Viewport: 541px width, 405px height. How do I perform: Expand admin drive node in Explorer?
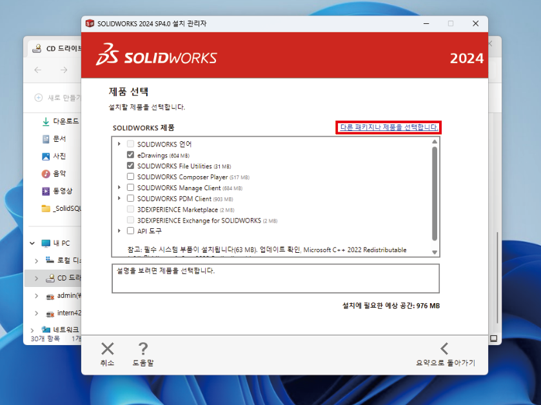tap(36, 295)
